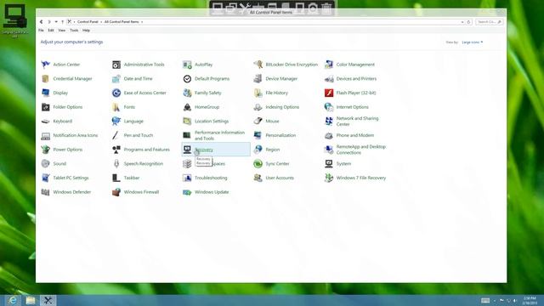Open File History icon

pos(258,93)
